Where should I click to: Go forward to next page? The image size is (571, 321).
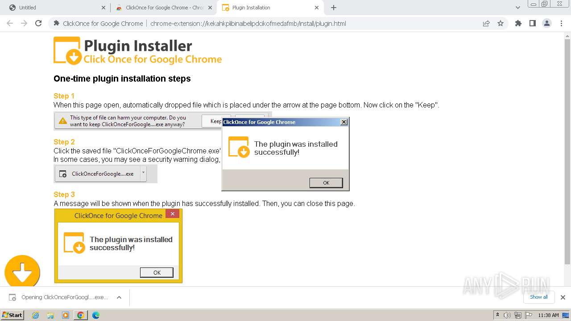coord(24,23)
